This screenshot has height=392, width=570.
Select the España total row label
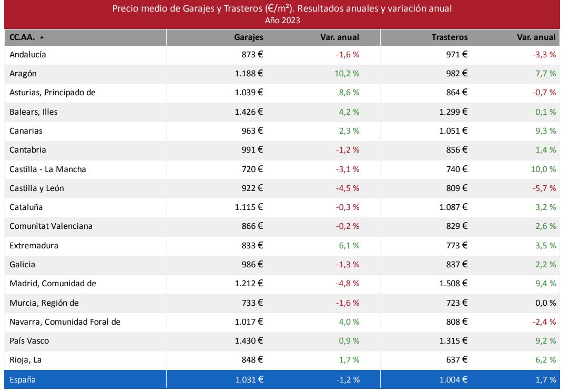pos(23,379)
